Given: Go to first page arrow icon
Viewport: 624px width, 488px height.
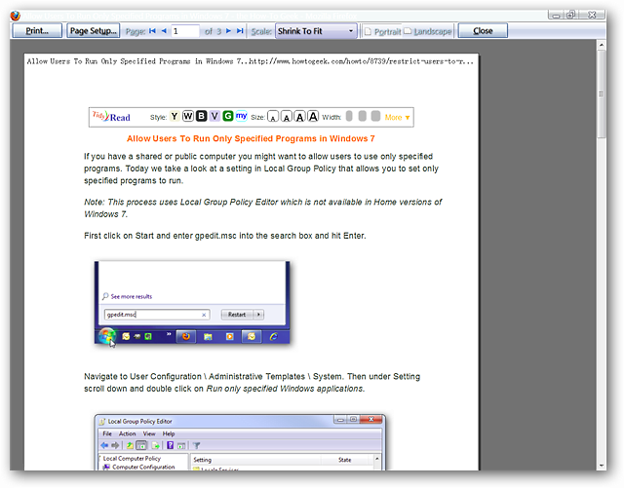Looking at the screenshot, I should coord(152,31).
